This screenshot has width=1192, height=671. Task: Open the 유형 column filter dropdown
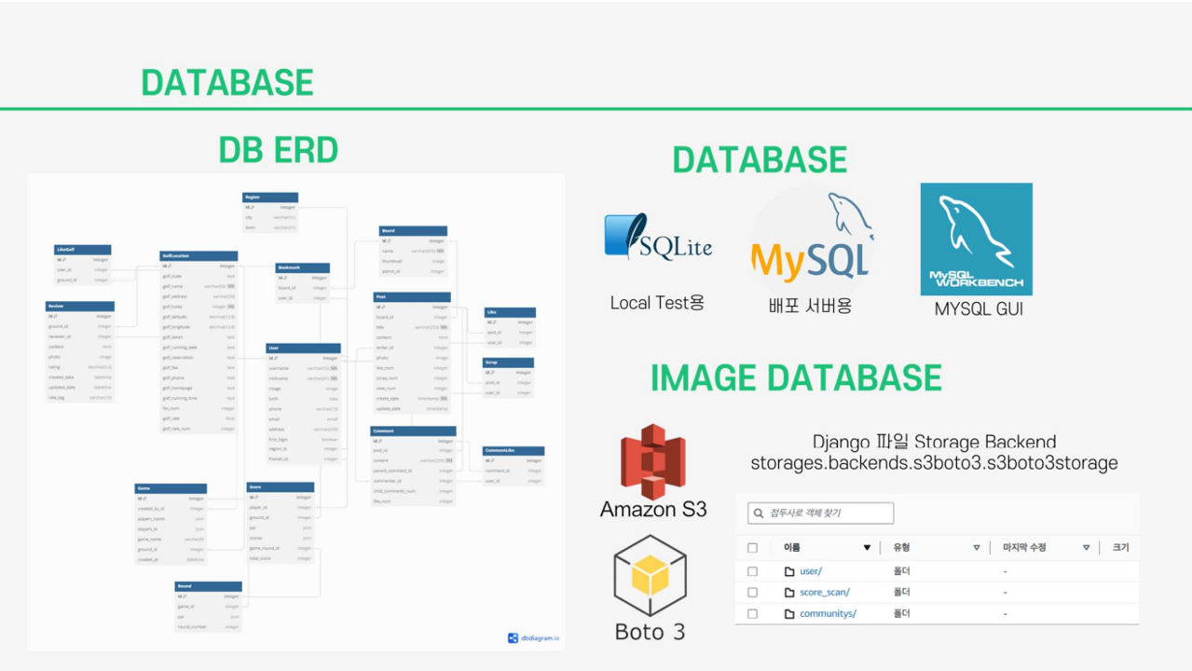[x=977, y=547]
